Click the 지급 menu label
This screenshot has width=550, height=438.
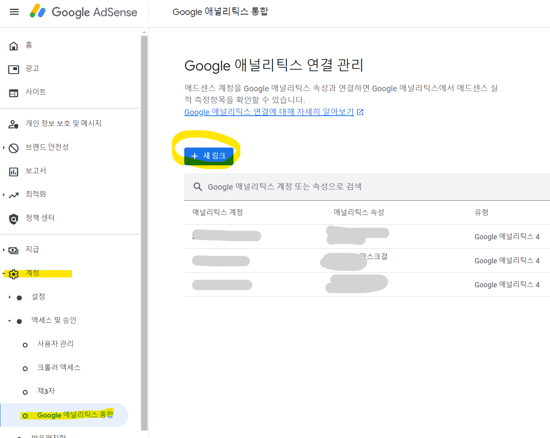[x=32, y=249]
